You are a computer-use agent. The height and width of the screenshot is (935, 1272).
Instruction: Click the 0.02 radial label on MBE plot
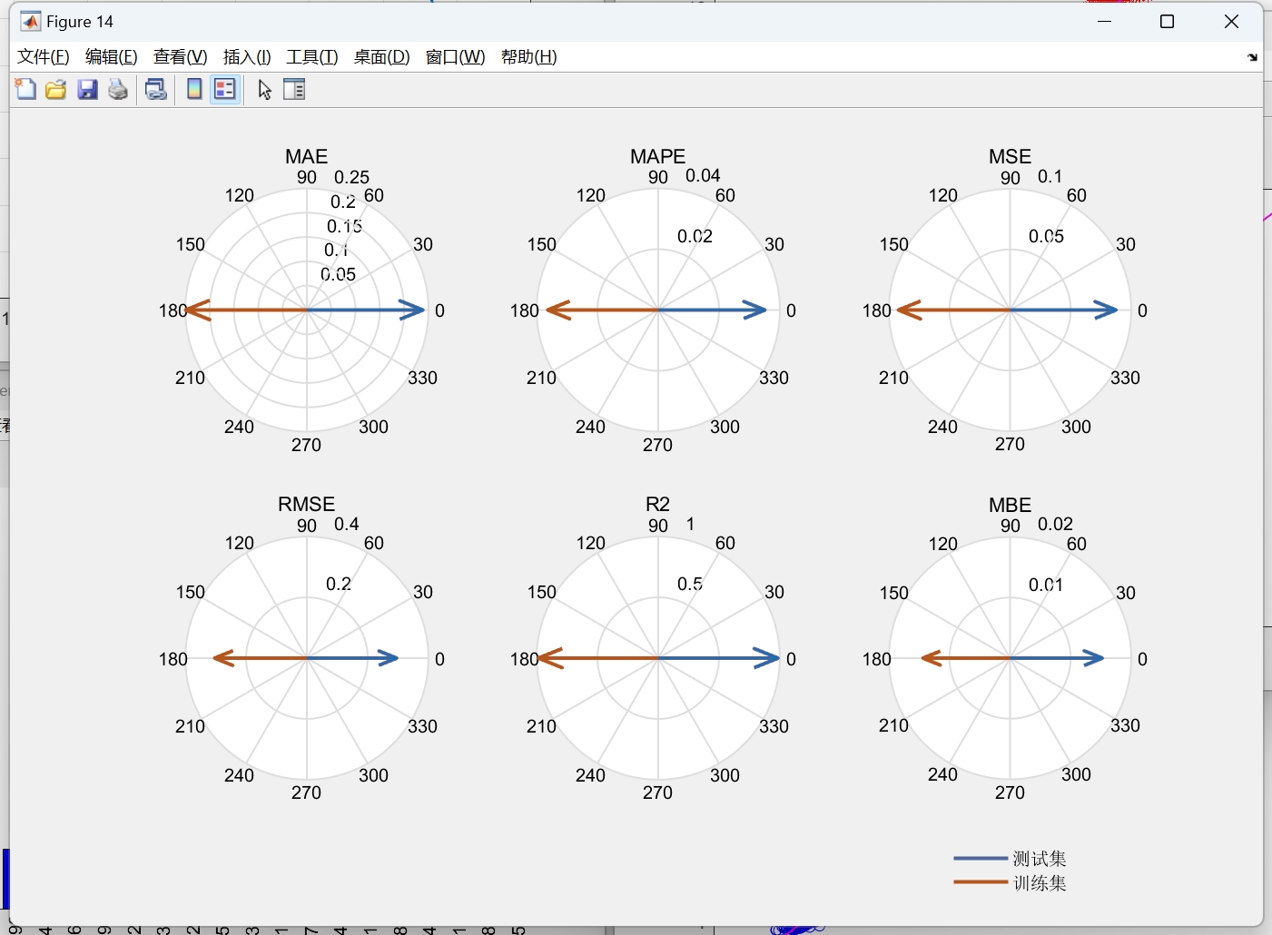(x=1055, y=524)
